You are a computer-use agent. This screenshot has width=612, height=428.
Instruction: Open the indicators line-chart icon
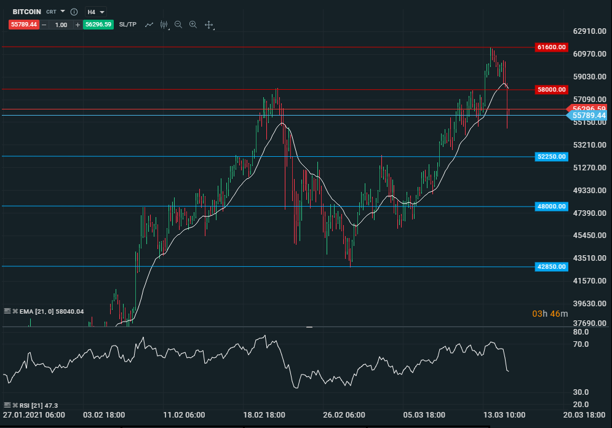(x=149, y=25)
